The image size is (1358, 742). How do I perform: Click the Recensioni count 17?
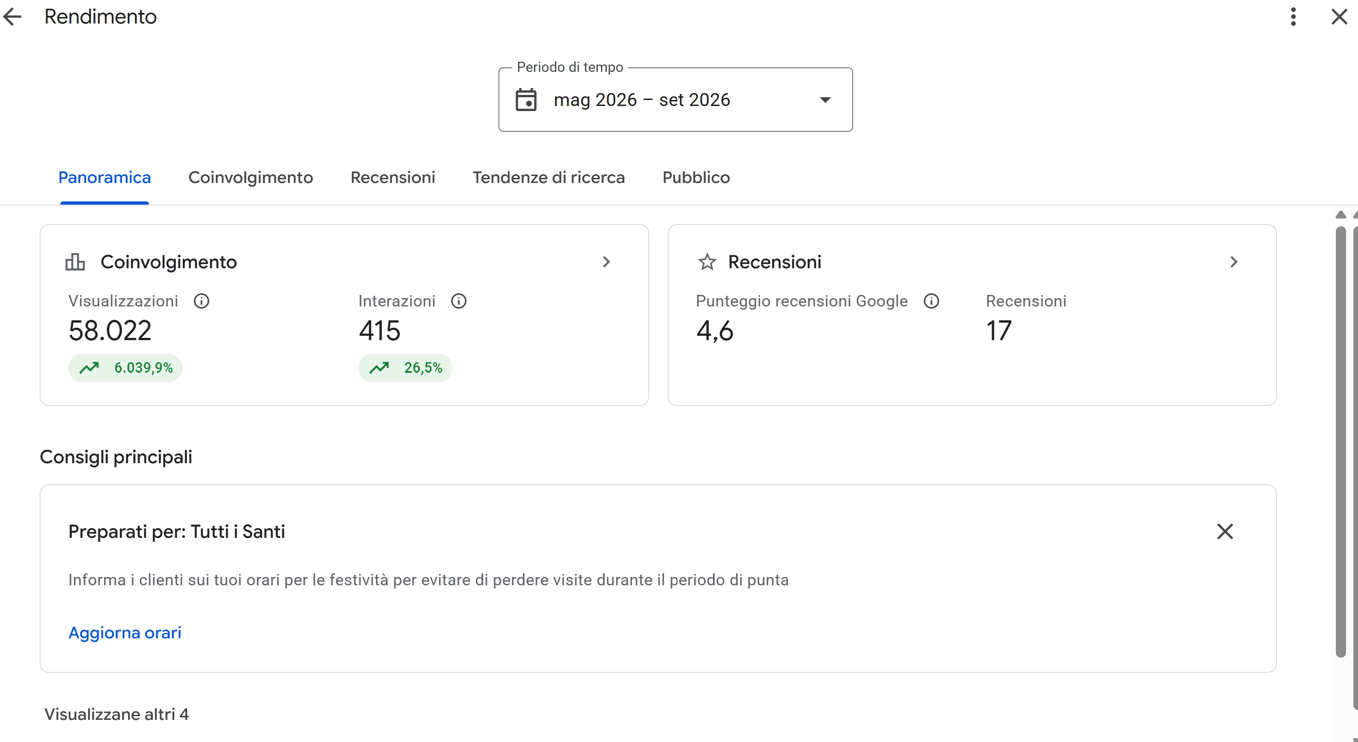(x=999, y=331)
